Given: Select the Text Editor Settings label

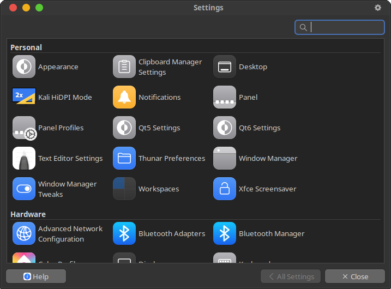Looking at the screenshot, I should point(70,158).
